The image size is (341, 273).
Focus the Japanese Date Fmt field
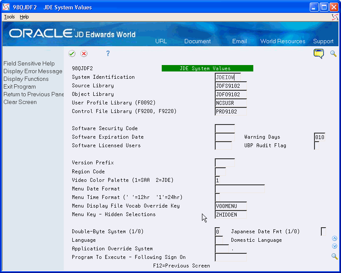[323, 231]
